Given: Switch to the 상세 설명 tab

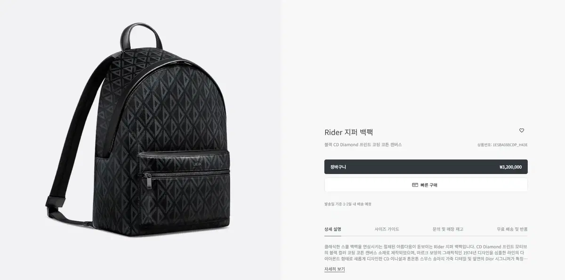Looking at the screenshot, I should click(333, 229).
